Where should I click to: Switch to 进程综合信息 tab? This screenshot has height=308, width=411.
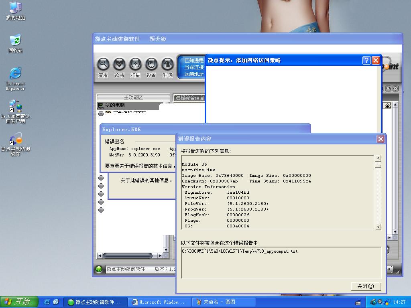189,98
